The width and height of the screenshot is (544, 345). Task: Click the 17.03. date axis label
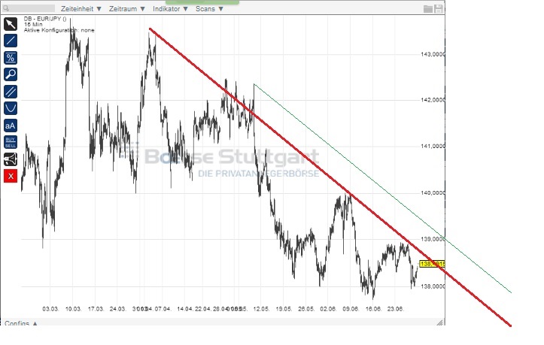(x=96, y=309)
